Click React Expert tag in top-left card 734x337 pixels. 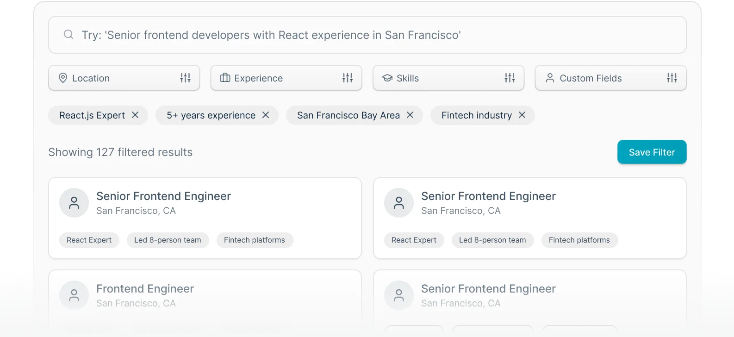(89, 240)
